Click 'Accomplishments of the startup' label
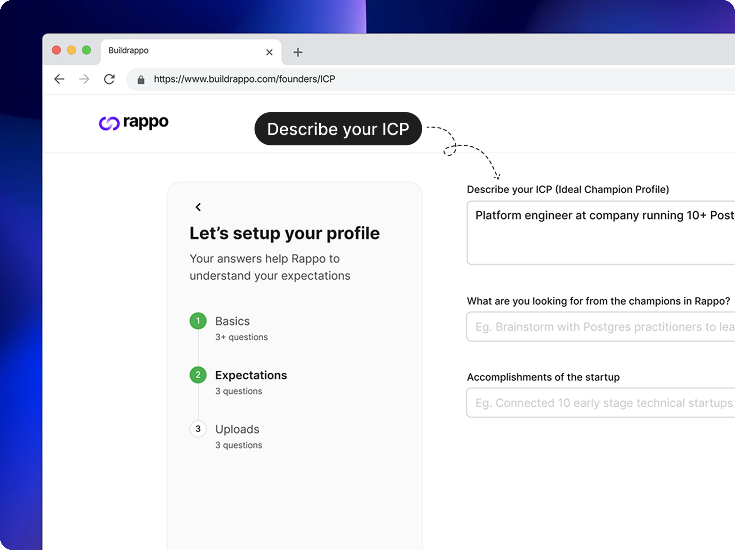 tap(543, 377)
